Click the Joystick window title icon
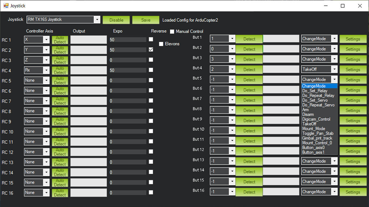Image resolution: width=369 pixels, height=207 pixels. pos(6,6)
